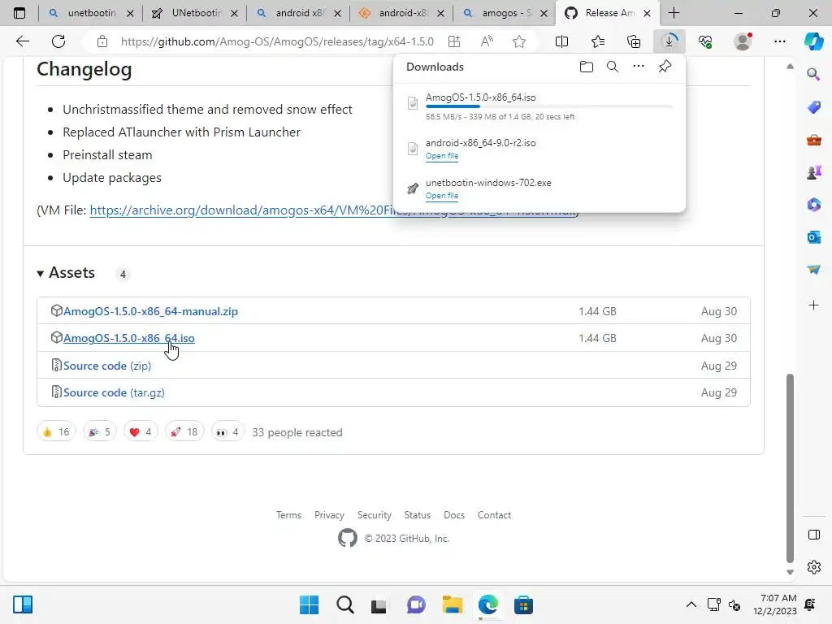Viewport: 832px width, 624px height.
Task: Open sidebar Microsoft 365 icon
Action: click(813, 205)
